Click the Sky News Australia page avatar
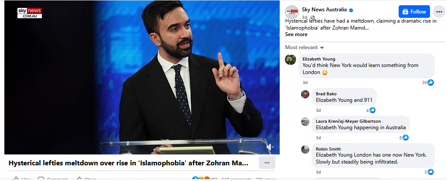 (292, 12)
